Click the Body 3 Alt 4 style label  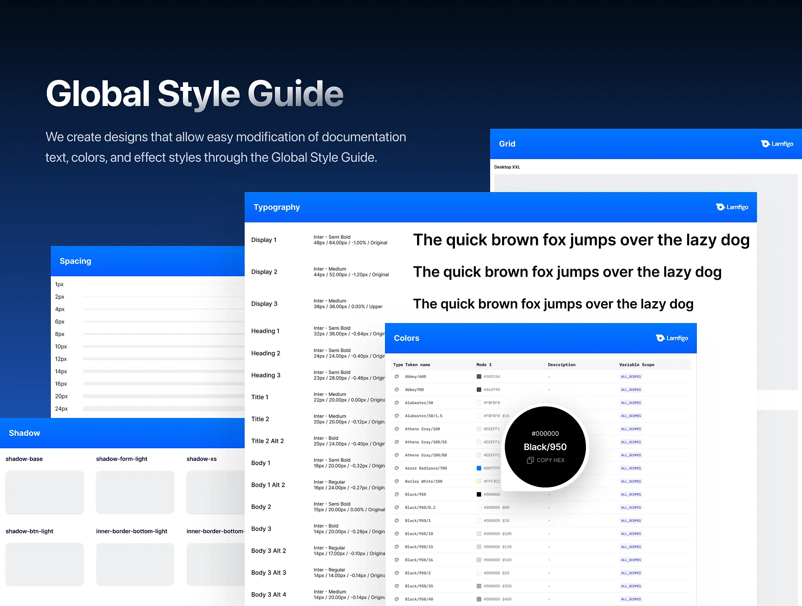[x=269, y=595]
